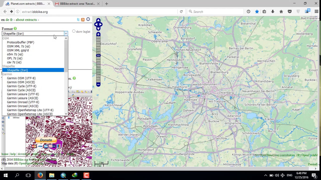The width and height of the screenshot is (321, 180).
Task: Open the home footer link
Action: point(5,154)
